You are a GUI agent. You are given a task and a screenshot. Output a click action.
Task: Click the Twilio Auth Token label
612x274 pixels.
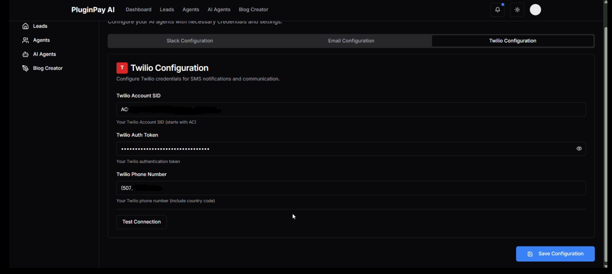coord(137,135)
